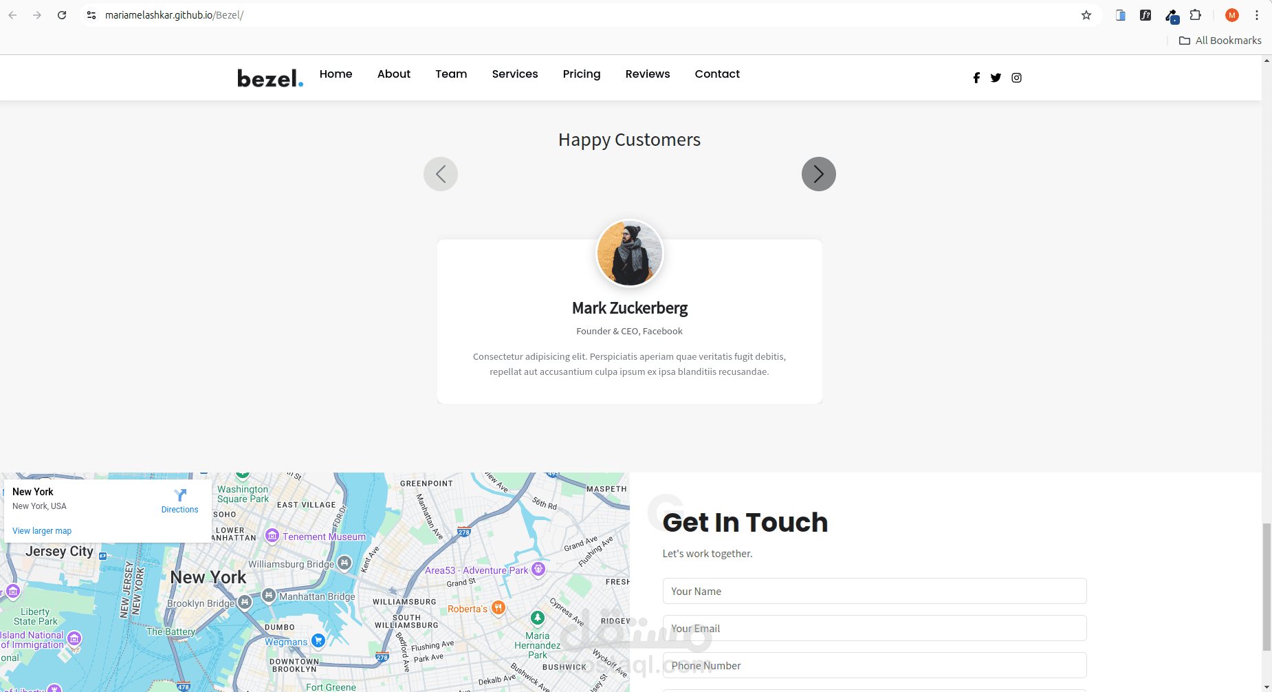This screenshot has height=692, width=1272.
Task: Focus the Your Email field
Action: tap(875, 628)
